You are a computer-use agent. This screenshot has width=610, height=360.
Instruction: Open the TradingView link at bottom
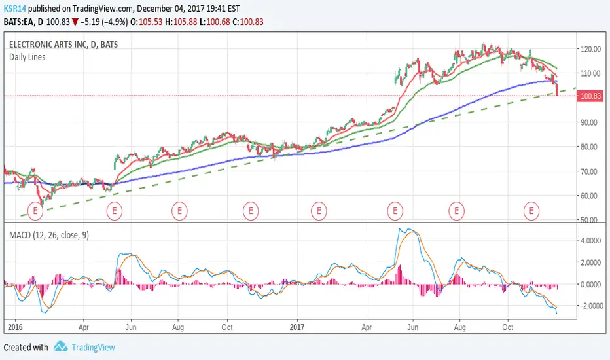(x=93, y=347)
